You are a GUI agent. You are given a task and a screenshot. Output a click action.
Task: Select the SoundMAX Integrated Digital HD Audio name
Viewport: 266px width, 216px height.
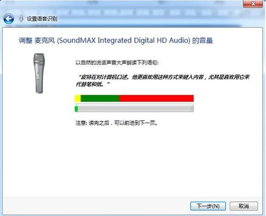(124, 40)
